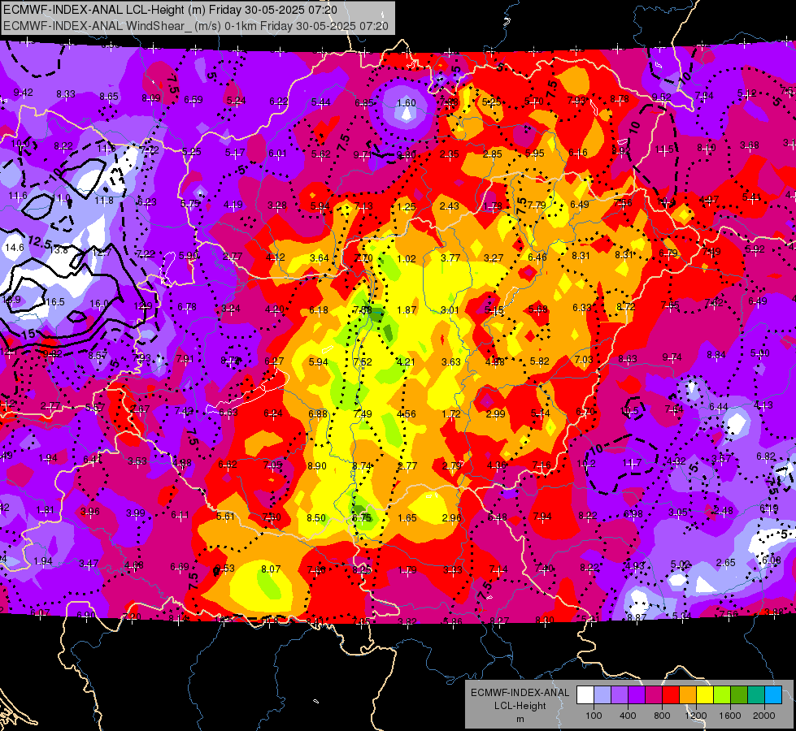Viewport: 796px width, 731px height.
Task: Click the shear value 14.6
Action: click(x=14, y=248)
